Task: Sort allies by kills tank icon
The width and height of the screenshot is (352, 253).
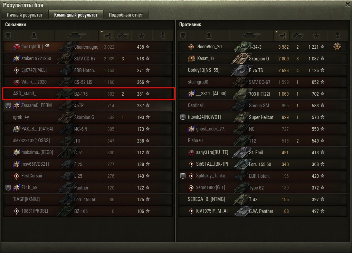Action: click(123, 36)
